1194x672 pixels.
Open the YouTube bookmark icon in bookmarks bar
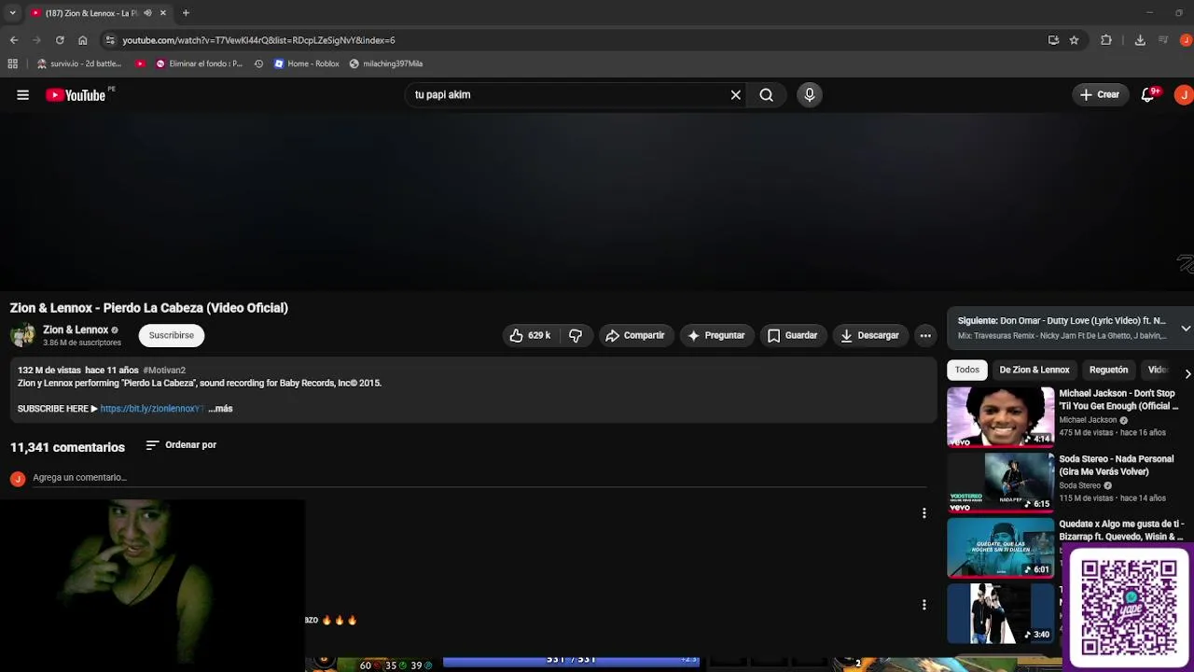coord(141,63)
